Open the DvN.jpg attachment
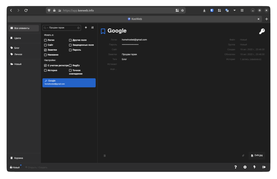 coord(257,155)
